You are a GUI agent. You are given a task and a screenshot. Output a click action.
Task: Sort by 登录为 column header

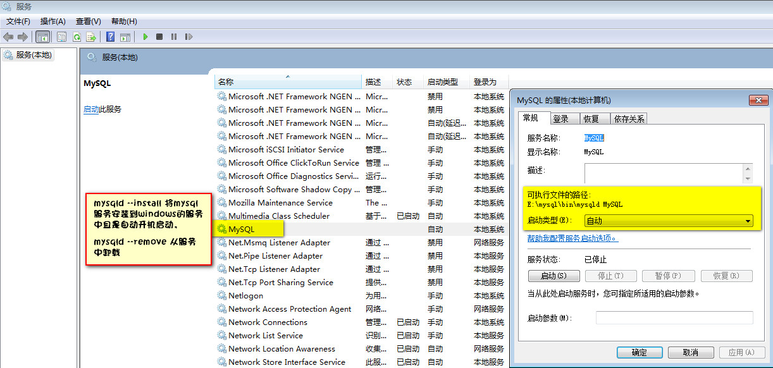(x=489, y=82)
